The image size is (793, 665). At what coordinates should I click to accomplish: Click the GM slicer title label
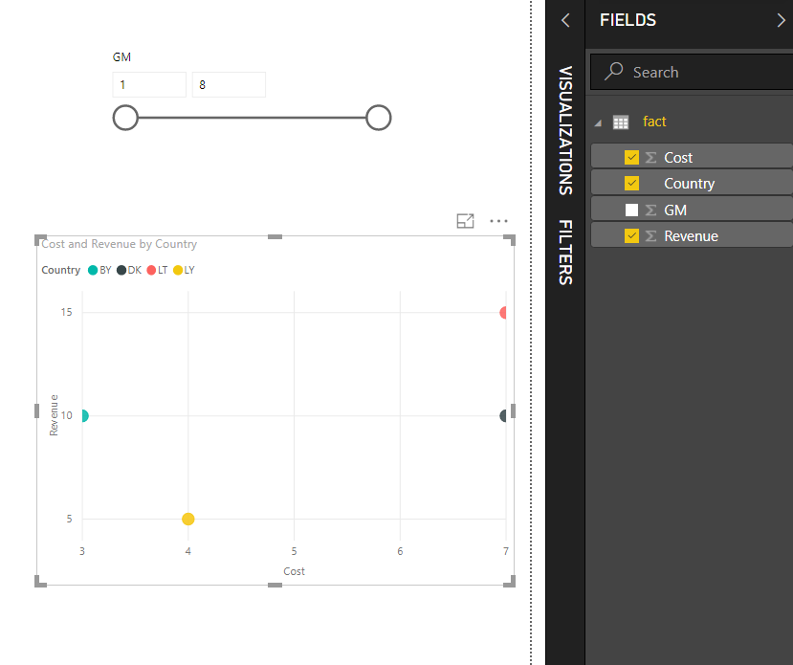tap(121, 57)
